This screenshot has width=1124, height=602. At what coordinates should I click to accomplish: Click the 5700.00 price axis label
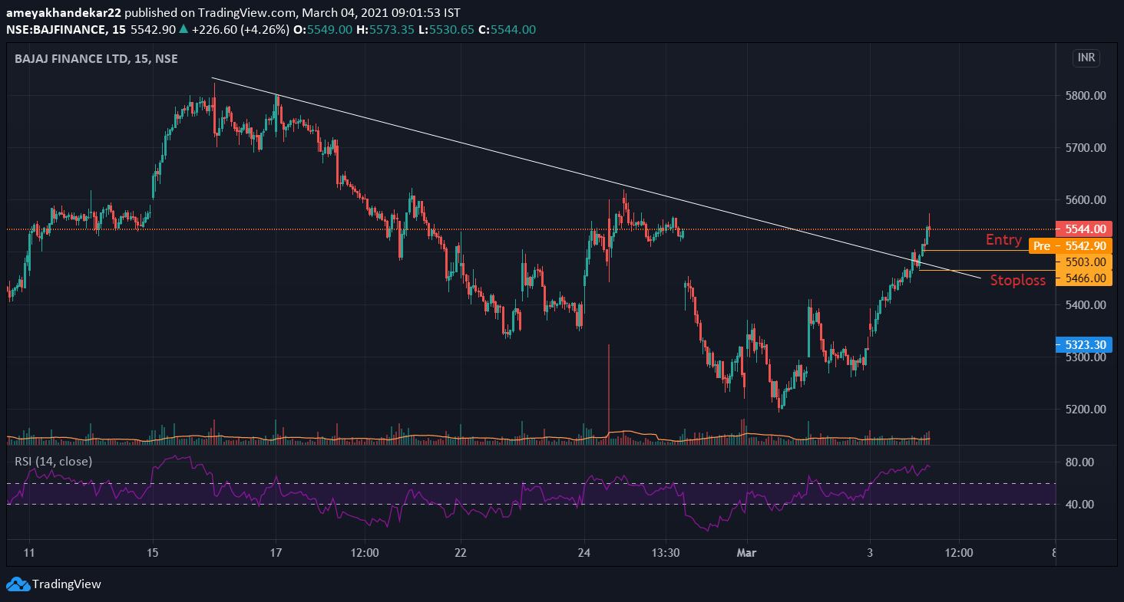1084,147
